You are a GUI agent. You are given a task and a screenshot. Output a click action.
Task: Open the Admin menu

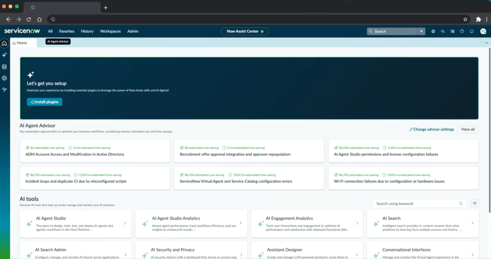click(x=133, y=31)
